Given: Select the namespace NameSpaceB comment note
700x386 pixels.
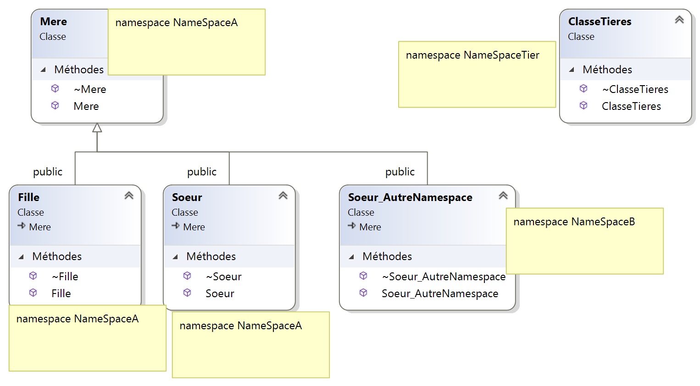Looking at the screenshot, I should (585, 241).
